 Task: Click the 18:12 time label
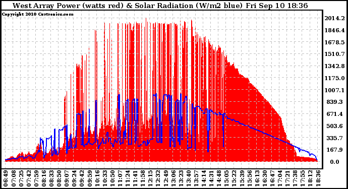coord(310,178)
